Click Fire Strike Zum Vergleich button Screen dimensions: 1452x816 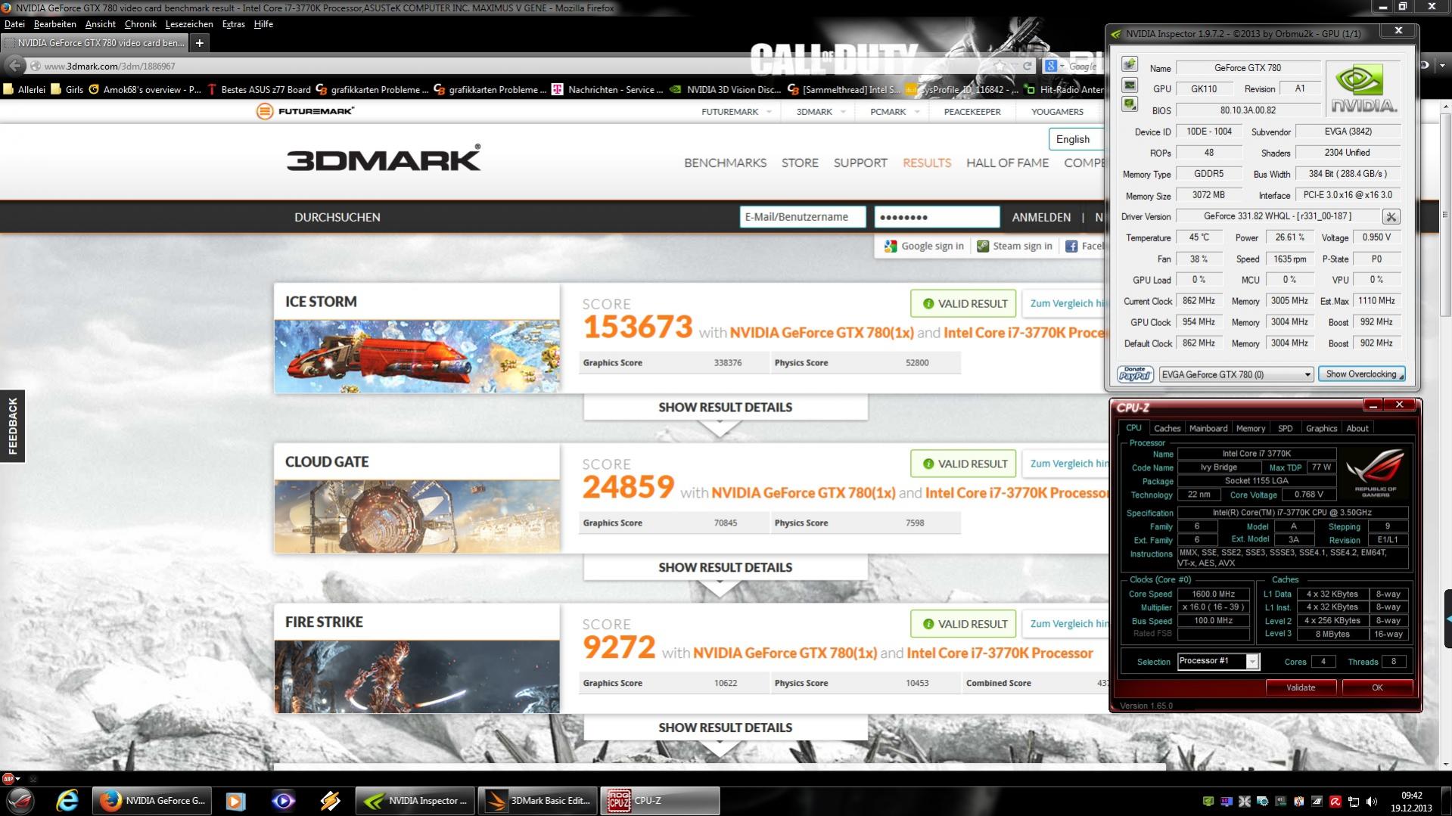1065,624
